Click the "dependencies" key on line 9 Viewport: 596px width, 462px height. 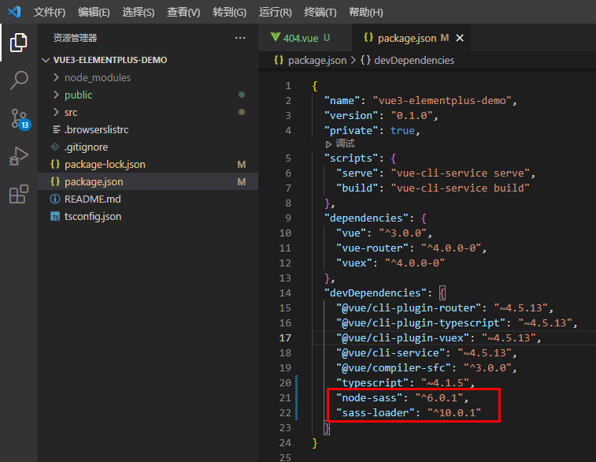[366, 218]
